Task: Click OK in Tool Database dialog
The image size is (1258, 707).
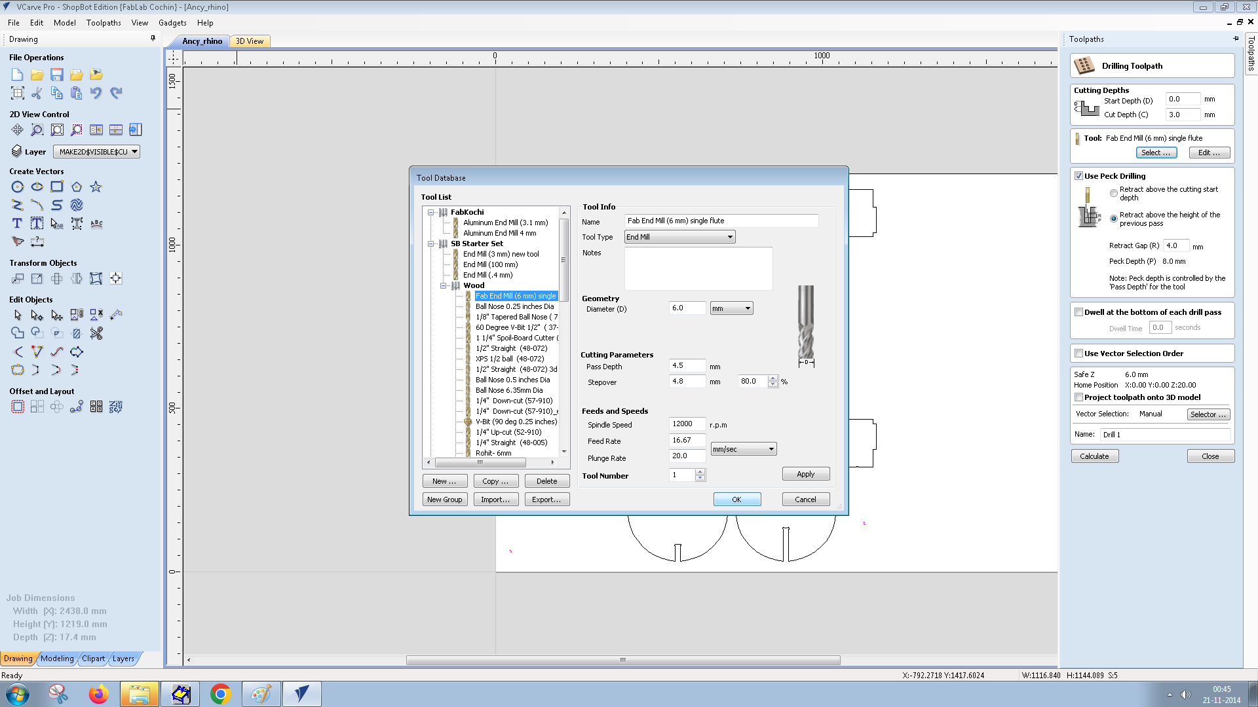Action: (737, 499)
